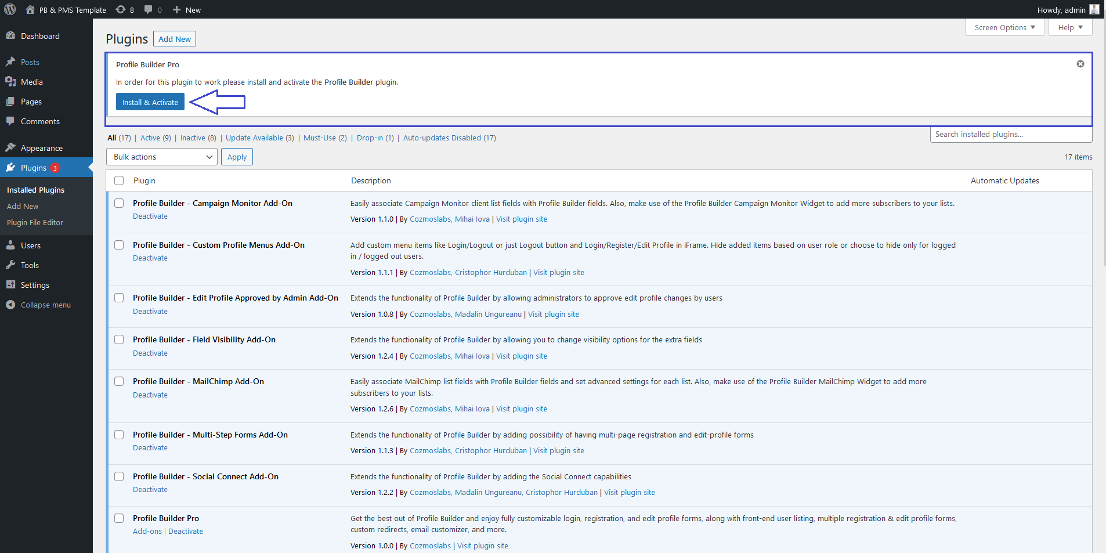Check Edit Profile Approved by Admin checkbox
Image resolution: width=1106 pixels, height=553 pixels.
click(119, 298)
